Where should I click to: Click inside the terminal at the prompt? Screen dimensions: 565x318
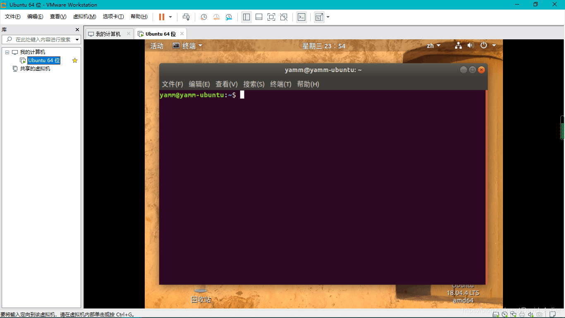[242, 95]
